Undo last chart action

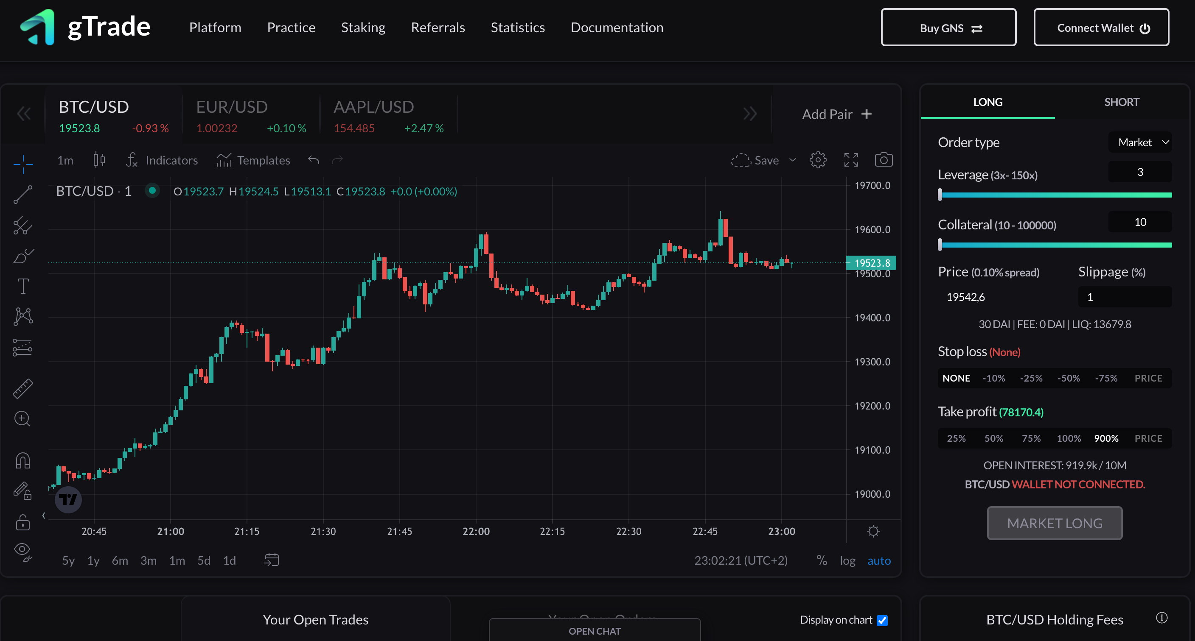[314, 160]
